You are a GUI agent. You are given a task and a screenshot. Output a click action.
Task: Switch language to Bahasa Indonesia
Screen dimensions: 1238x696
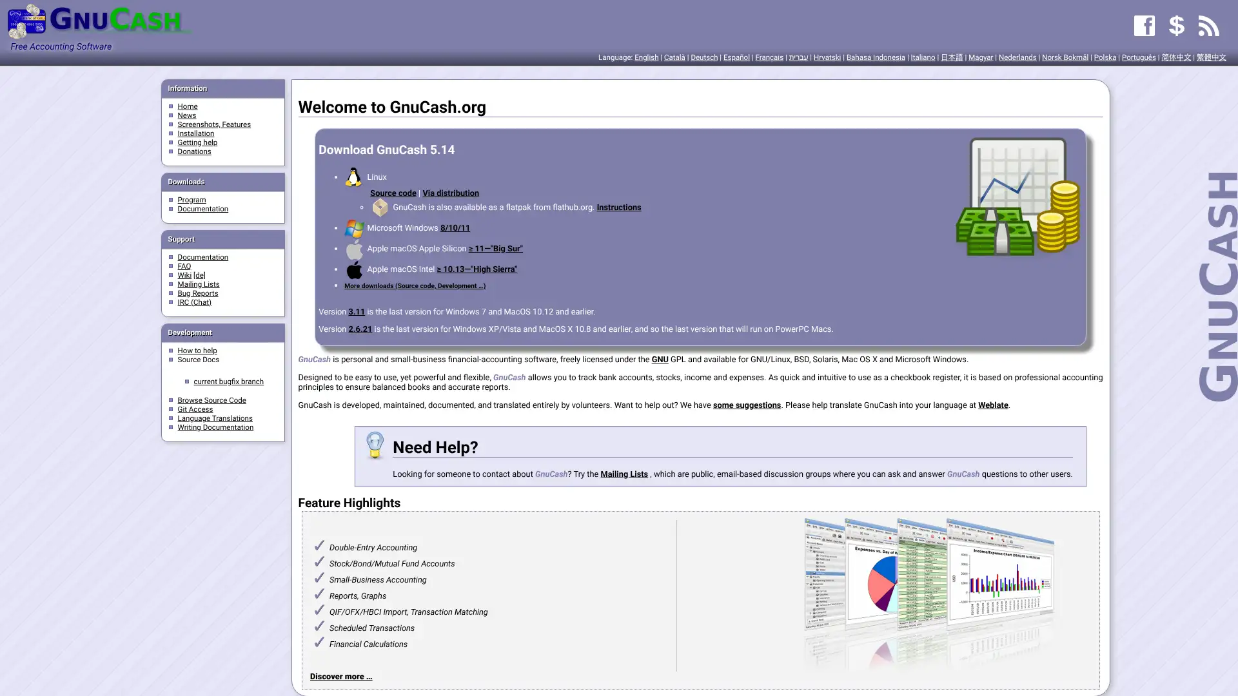[x=875, y=58]
